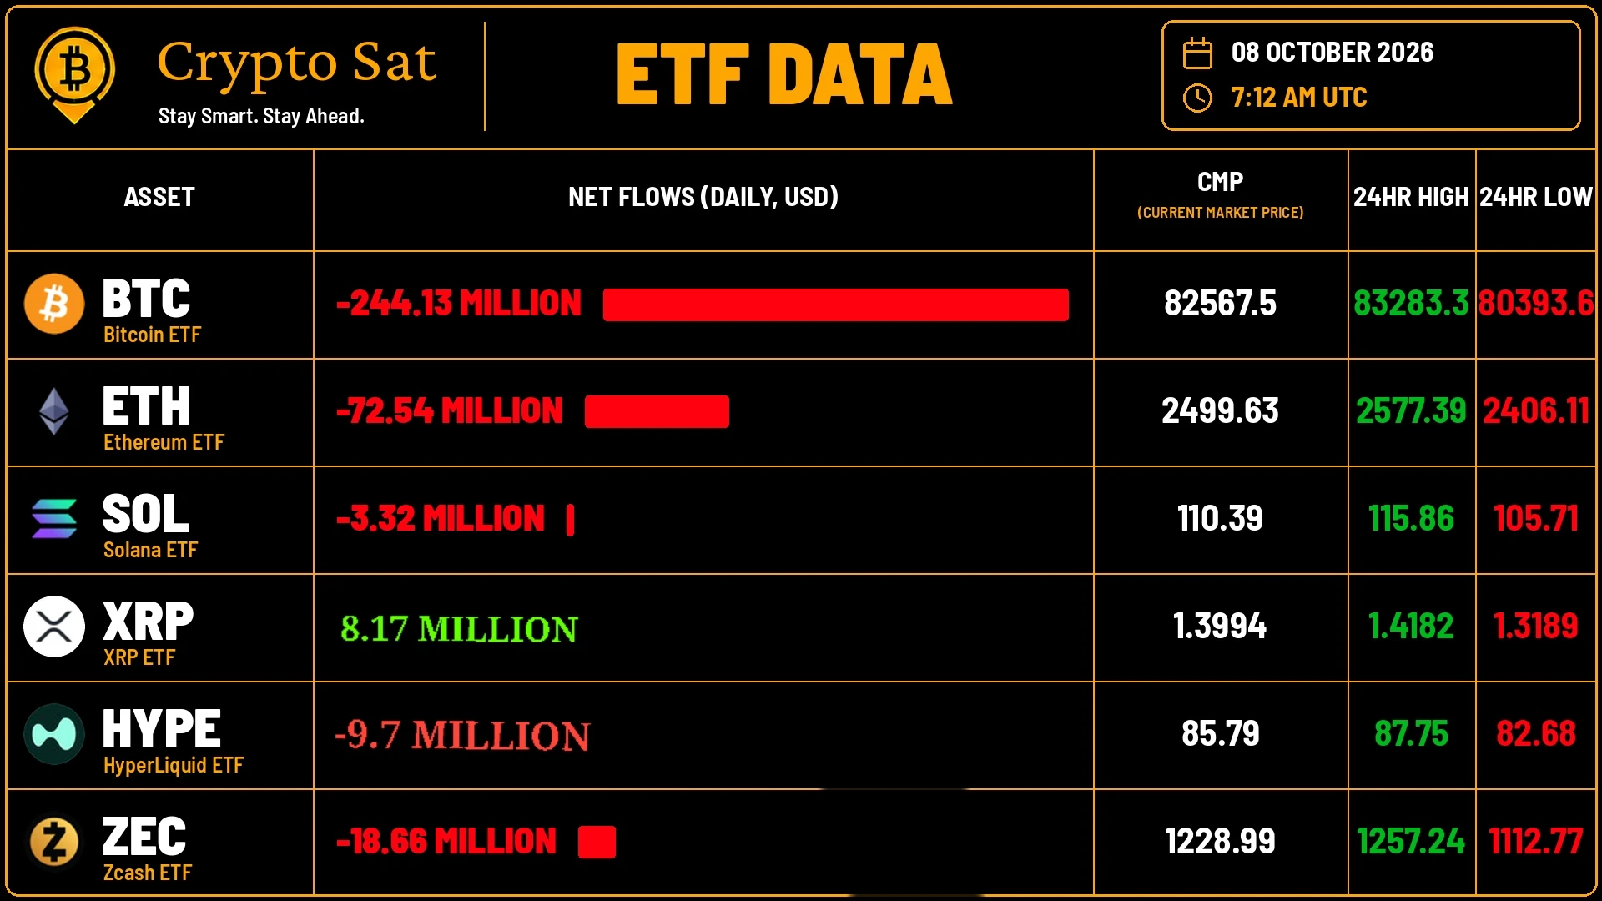Viewport: 1602px width, 901px height.
Task: Click the ETH red outflow bar
Action: coord(657,411)
